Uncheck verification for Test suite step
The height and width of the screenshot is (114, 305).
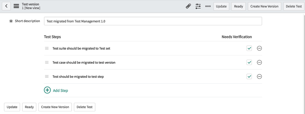(249, 48)
